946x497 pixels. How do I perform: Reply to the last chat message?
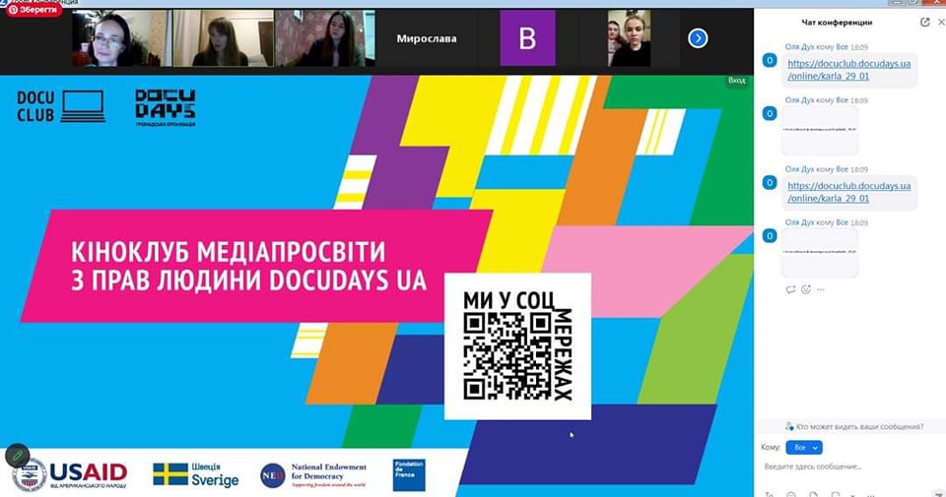tap(790, 289)
